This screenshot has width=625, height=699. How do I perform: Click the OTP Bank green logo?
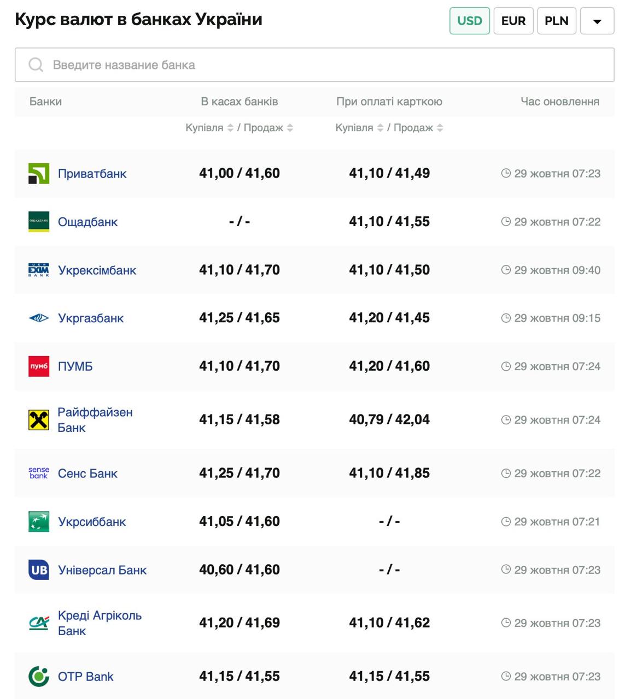tap(39, 677)
